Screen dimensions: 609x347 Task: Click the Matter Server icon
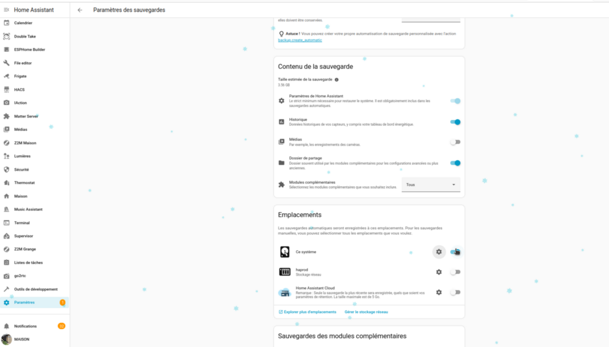pyautogui.click(x=7, y=116)
